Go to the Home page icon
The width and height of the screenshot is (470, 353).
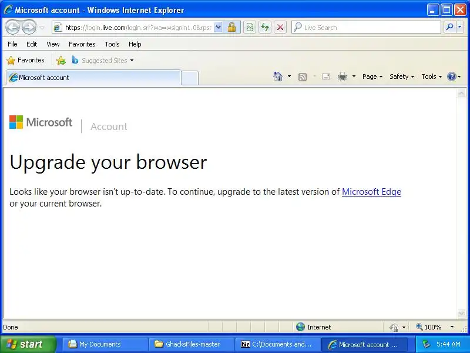click(278, 76)
